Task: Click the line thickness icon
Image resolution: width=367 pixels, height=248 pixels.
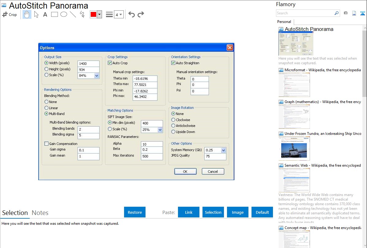Action: coord(109,14)
